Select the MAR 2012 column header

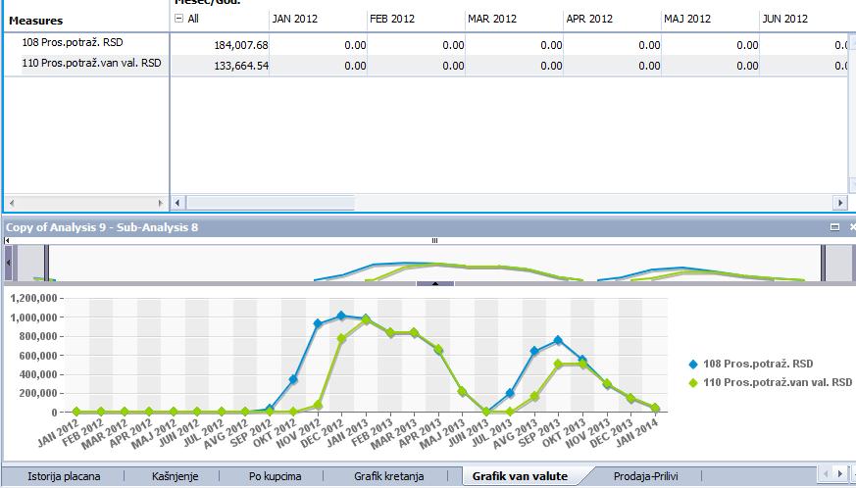coord(492,19)
